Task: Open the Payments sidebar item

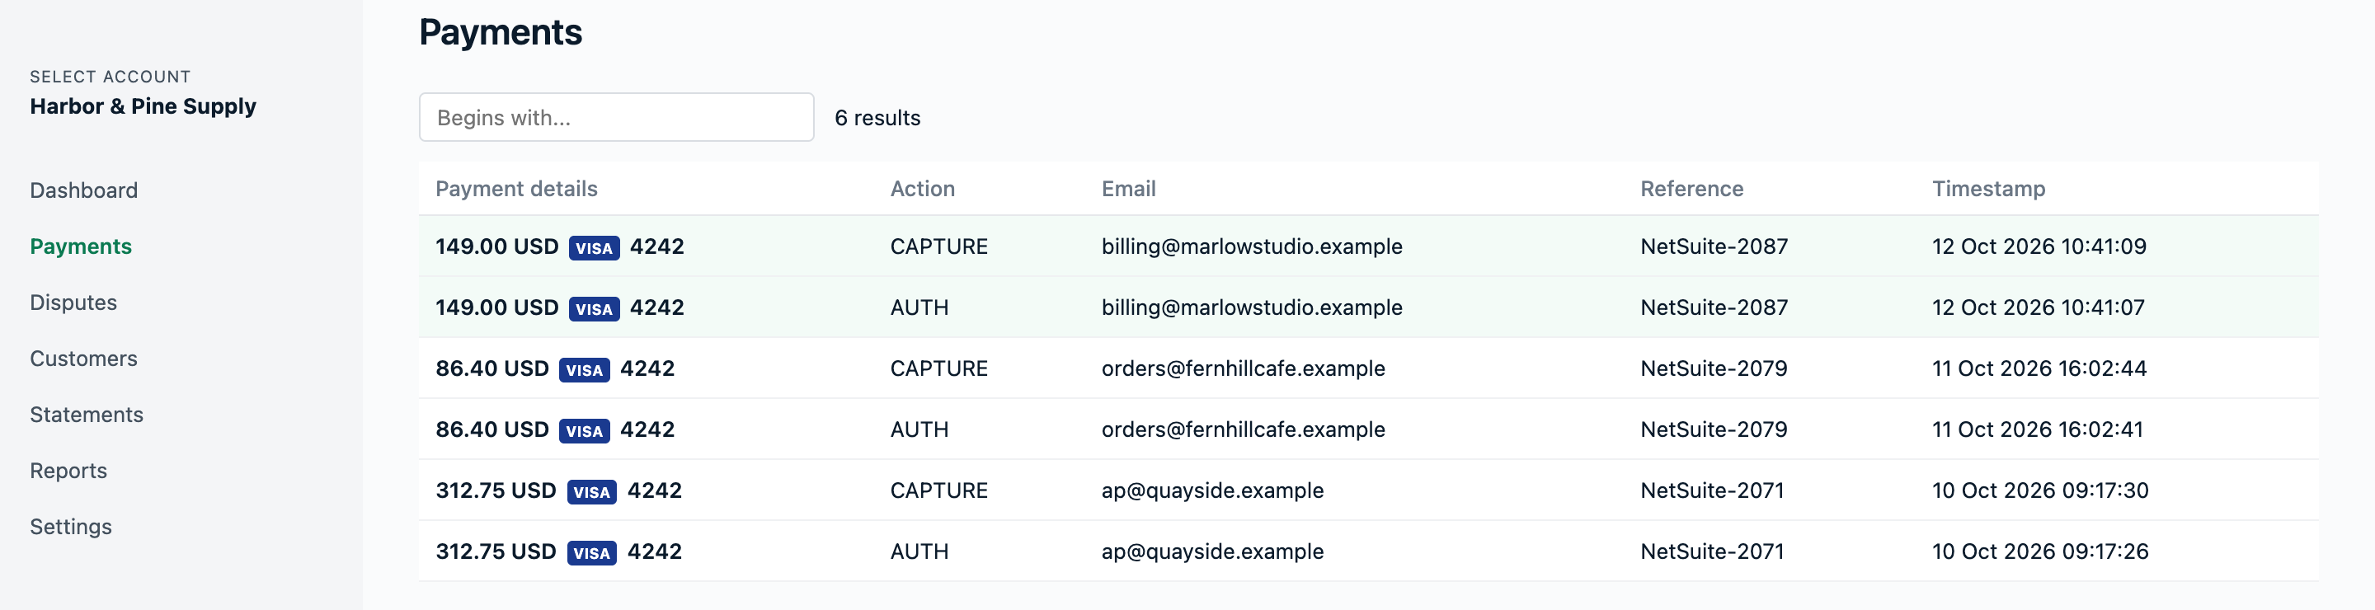Action: click(81, 246)
